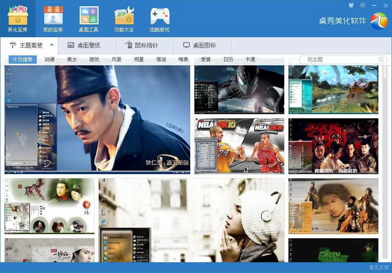Select the 明星 category
392x273 pixels.
[x=139, y=60]
